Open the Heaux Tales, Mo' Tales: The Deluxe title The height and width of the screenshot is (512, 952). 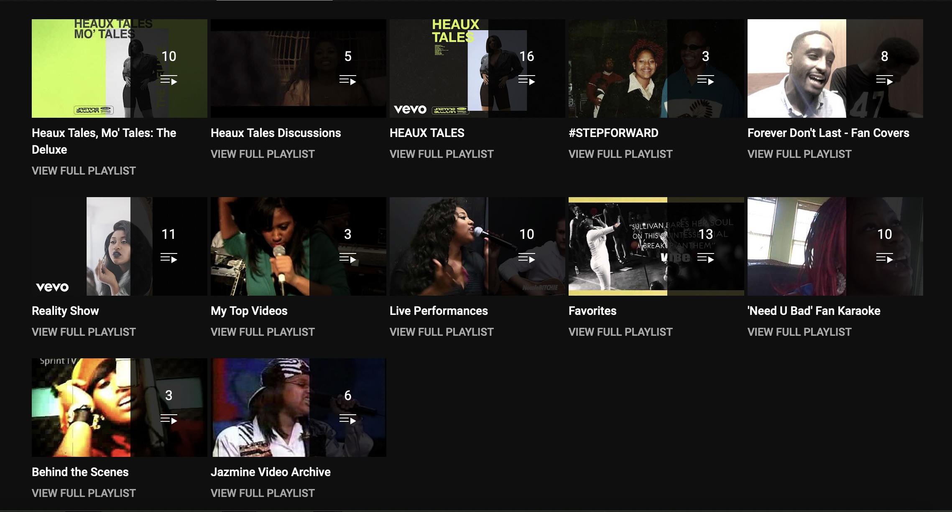104,141
